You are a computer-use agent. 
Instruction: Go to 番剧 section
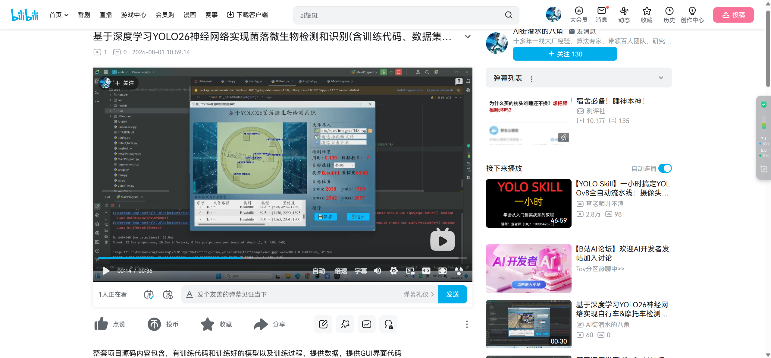pos(84,15)
